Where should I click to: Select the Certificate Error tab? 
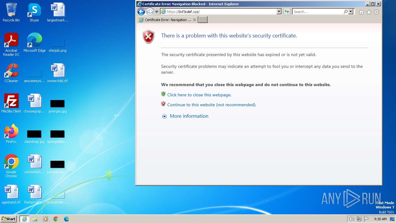[167, 20]
